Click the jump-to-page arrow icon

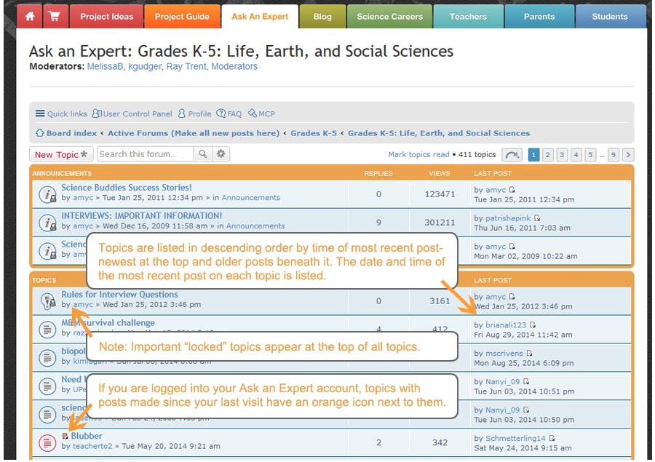point(512,155)
